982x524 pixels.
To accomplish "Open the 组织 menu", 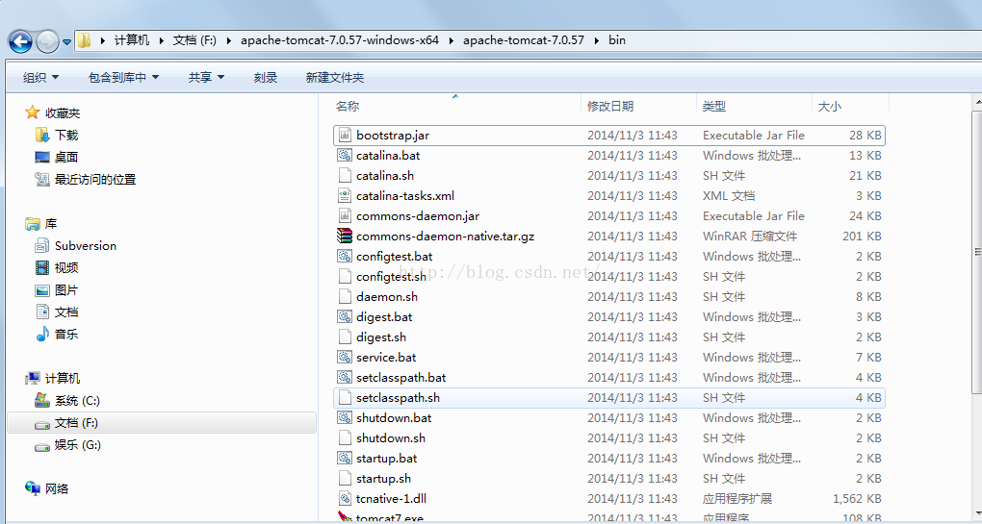I will tap(40, 78).
